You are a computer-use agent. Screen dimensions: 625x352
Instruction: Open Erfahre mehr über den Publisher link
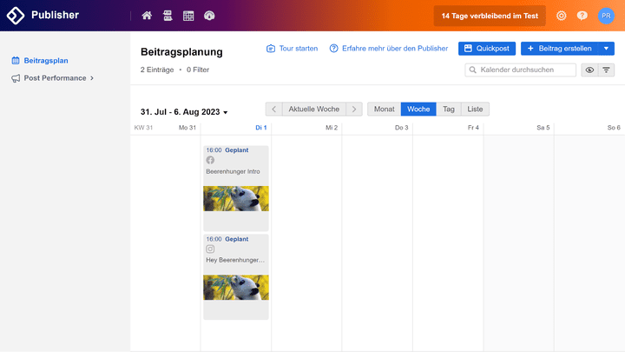tap(389, 49)
